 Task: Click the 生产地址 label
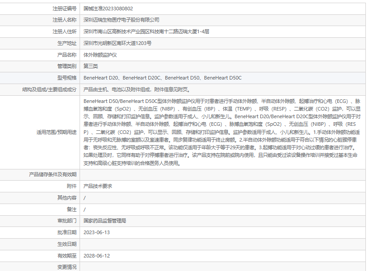pyautogui.click(x=67, y=43)
